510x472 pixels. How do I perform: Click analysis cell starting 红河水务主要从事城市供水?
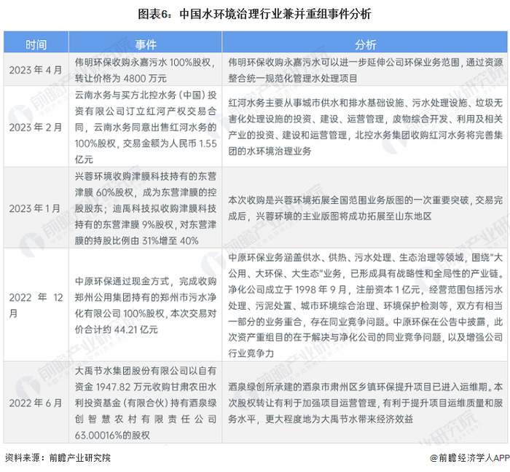tap(364, 127)
